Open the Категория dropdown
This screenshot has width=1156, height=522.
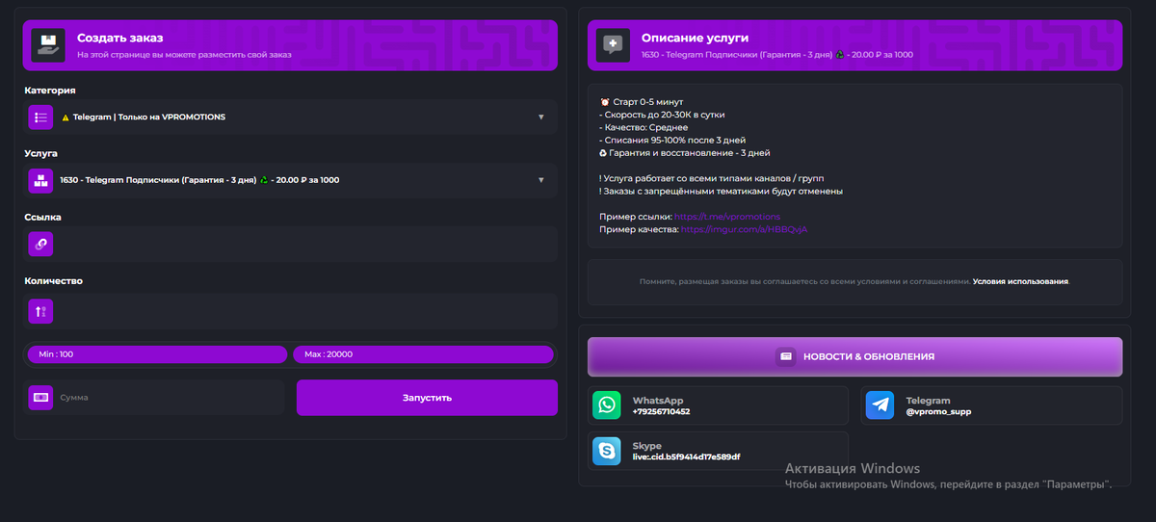pos(291,117)
